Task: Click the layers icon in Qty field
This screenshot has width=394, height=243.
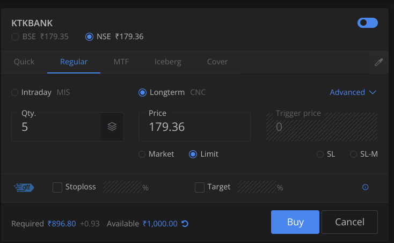Action: click(x=112, y=127)
